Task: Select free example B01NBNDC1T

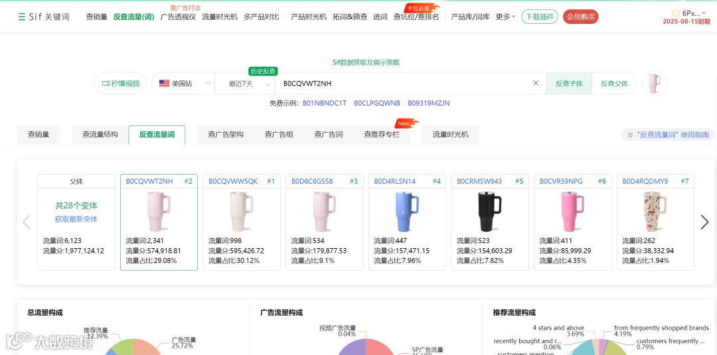Action: (325, 104)
